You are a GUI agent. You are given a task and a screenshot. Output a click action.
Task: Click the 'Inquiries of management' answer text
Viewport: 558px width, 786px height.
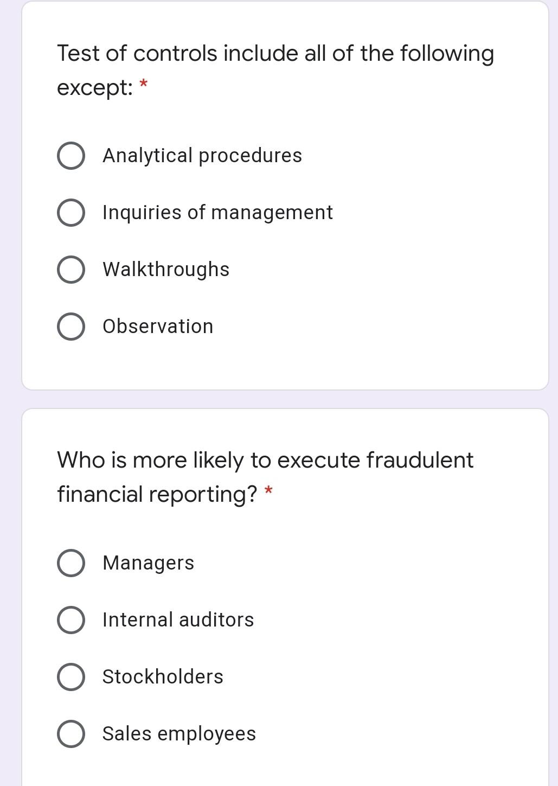point(217,213)
